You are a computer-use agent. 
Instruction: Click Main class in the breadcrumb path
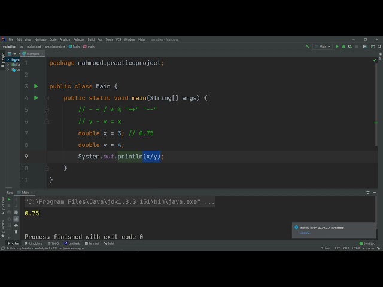tap(74, 47)
